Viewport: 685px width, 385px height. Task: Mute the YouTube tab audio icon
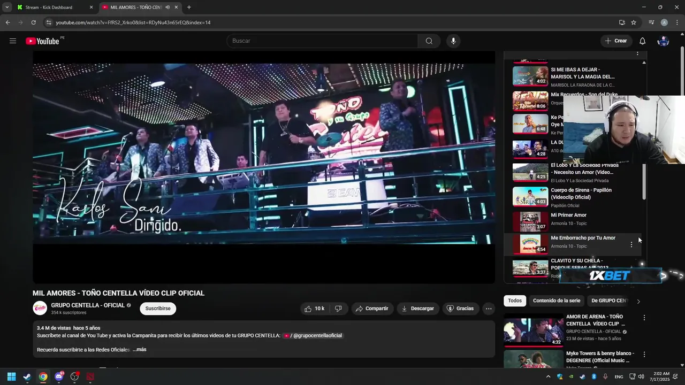coord(168,7)
